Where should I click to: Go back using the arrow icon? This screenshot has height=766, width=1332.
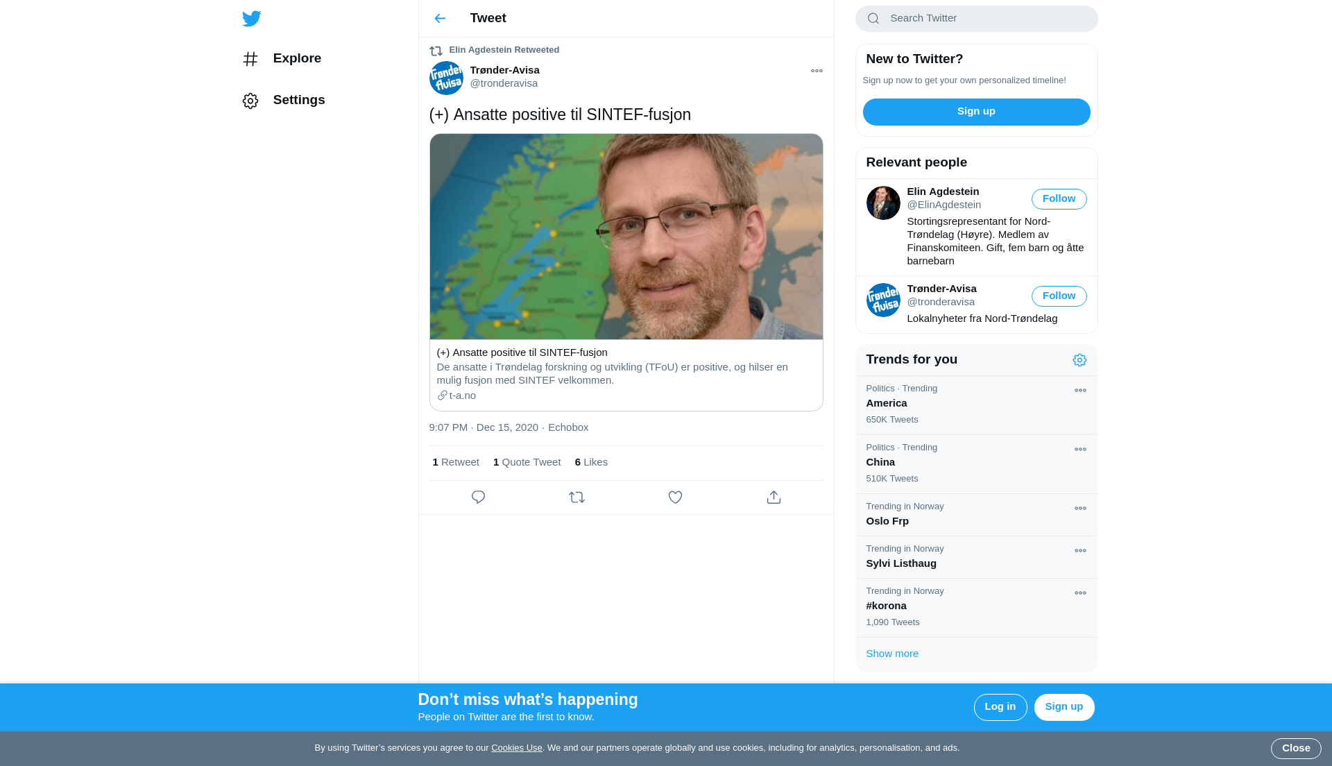(440, 19)
